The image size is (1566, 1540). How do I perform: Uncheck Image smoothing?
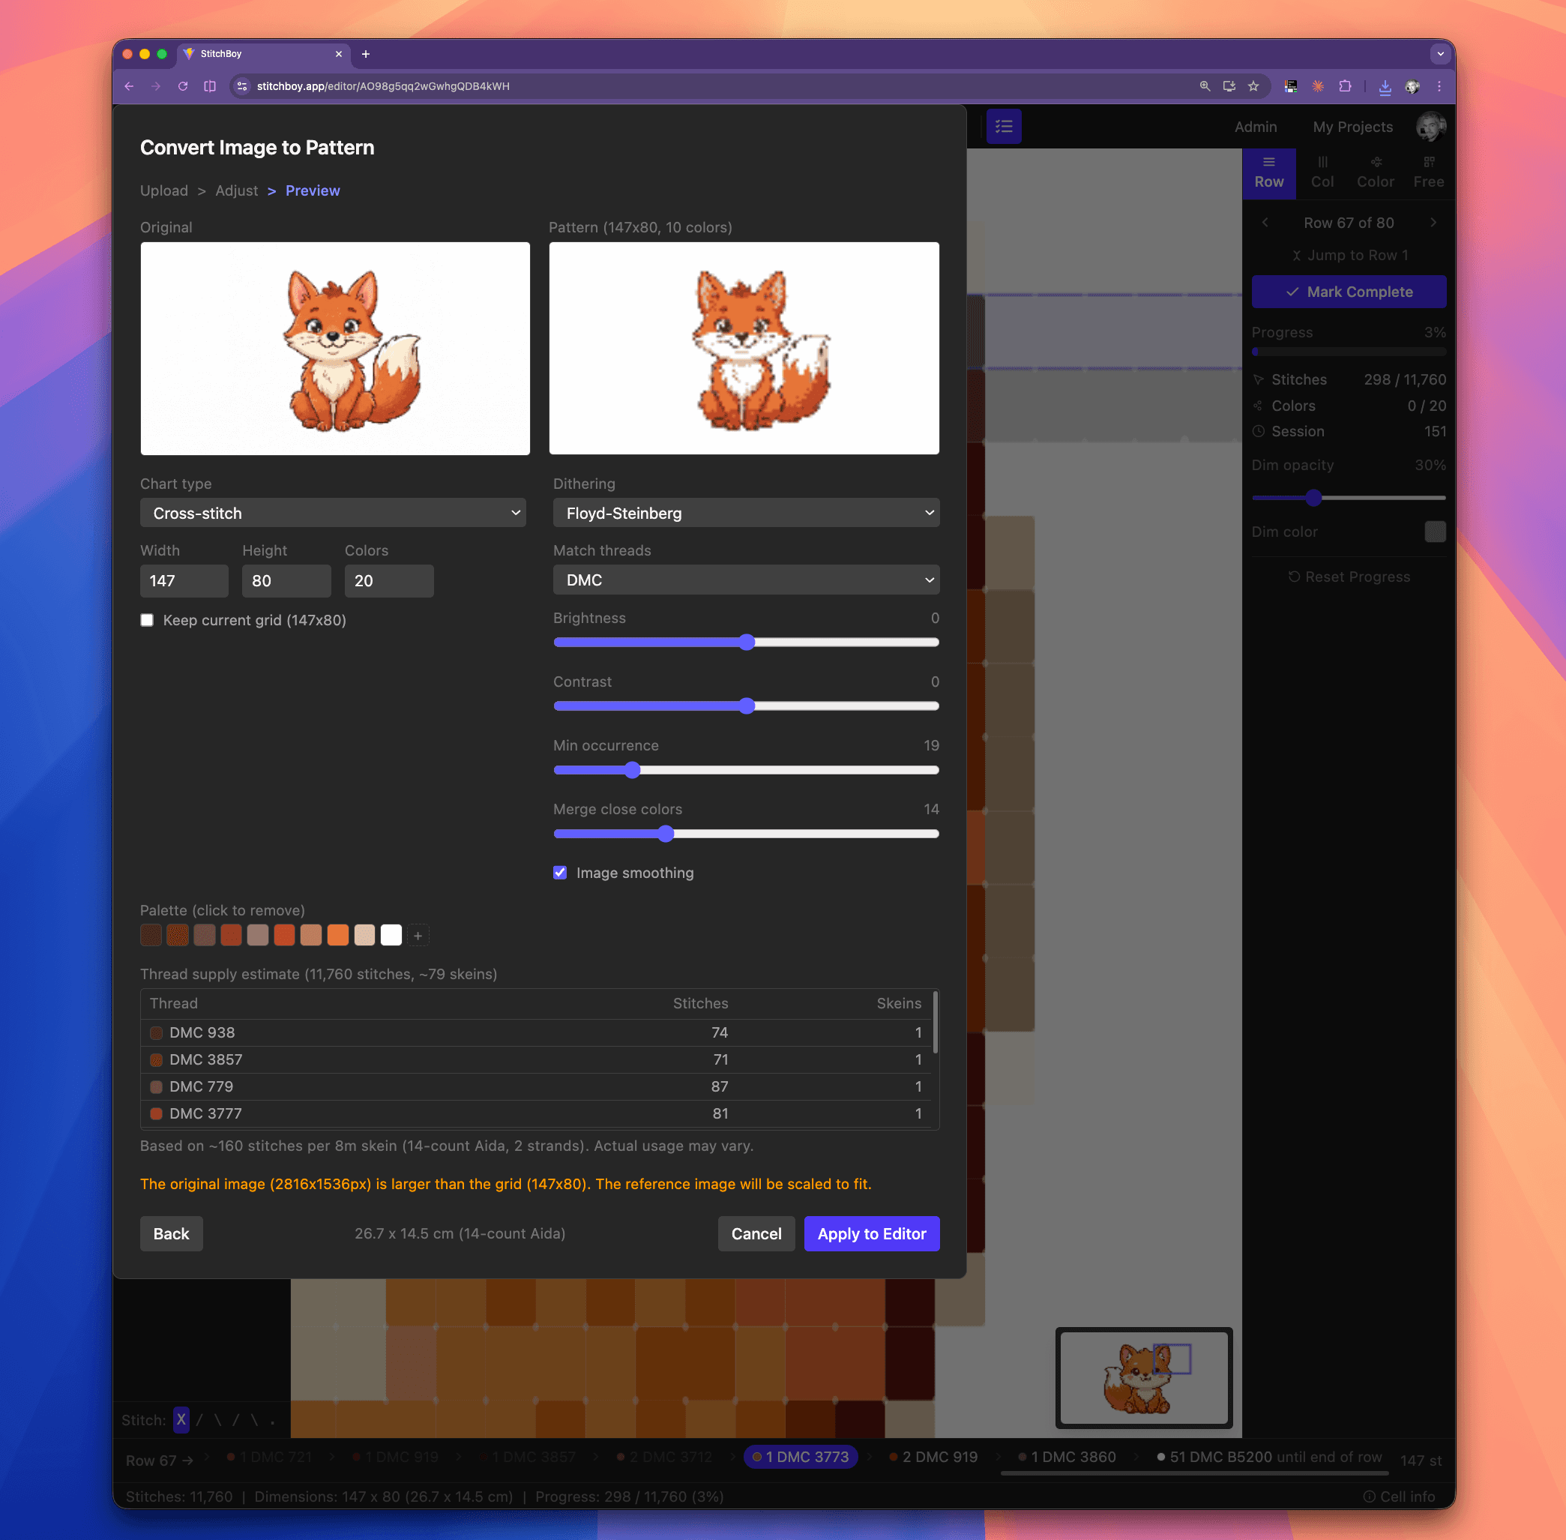560,873
